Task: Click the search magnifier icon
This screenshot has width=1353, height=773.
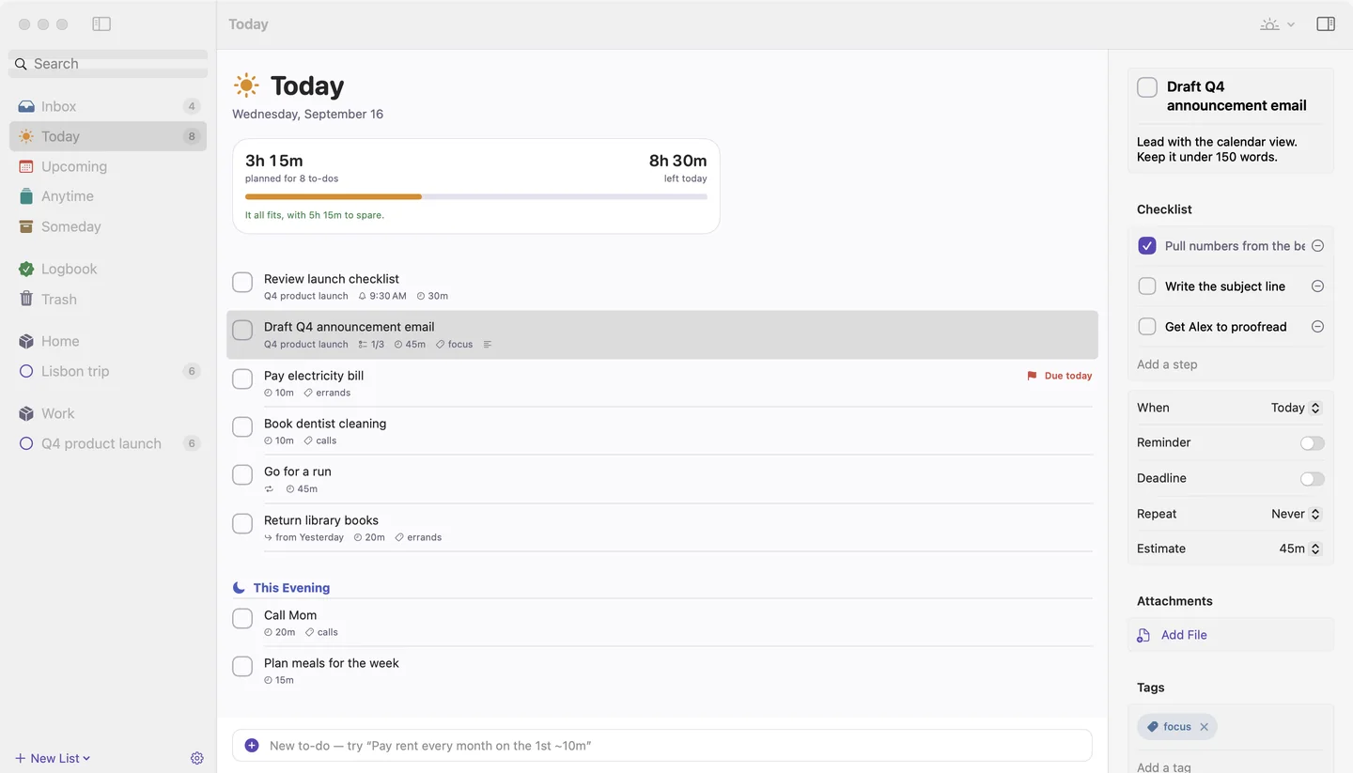Action: coord(21,64)
